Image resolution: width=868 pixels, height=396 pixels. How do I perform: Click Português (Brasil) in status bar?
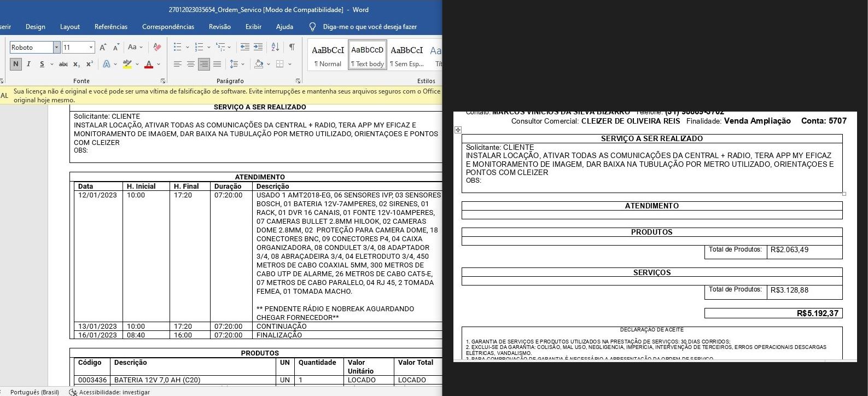click(35, 392)
